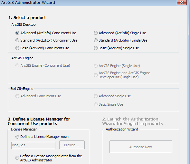Click the Authorize Now button
Viewport: 190px width, 164px height.
click(141, 147)
